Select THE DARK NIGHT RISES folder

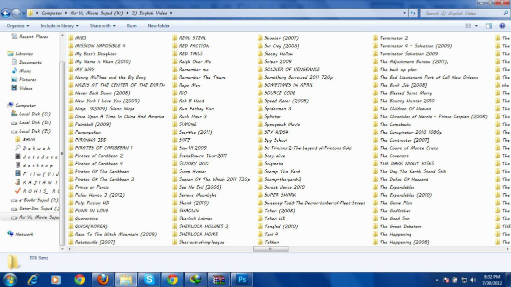pyautogui.click(x=407, y=164)
